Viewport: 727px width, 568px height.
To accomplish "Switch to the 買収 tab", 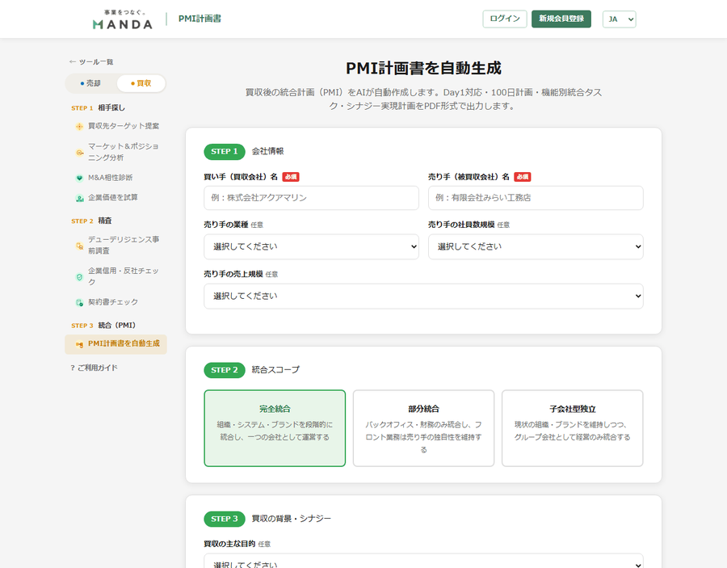I will 141,83.
